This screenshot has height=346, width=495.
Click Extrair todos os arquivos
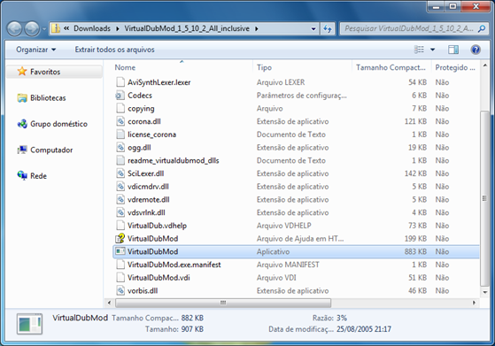(x=114, y=50)
